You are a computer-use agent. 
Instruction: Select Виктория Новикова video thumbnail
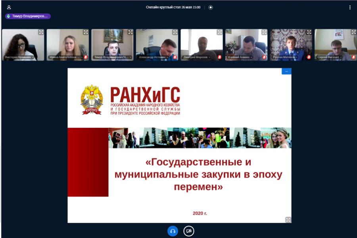tap(23, 45)
